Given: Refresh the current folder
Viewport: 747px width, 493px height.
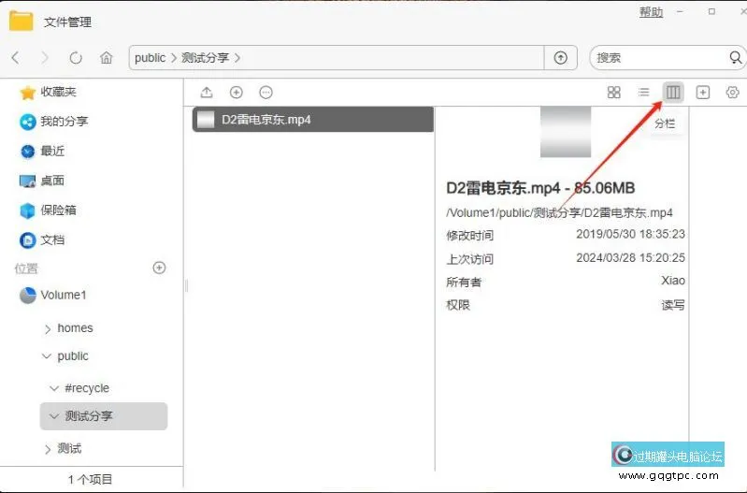Looking at the screenshot, I should tap(76, 58).
